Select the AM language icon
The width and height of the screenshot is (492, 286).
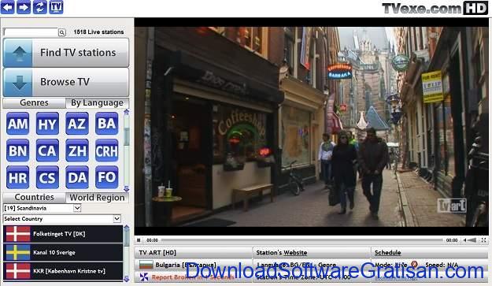click(18, 124)
